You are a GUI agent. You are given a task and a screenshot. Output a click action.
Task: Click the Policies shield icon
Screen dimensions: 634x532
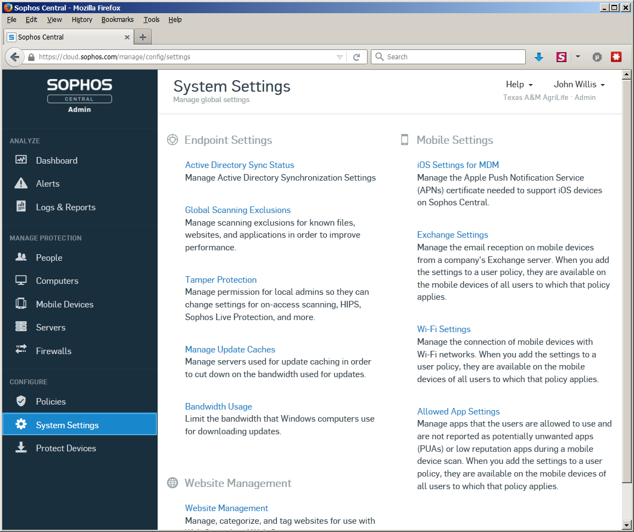21,401
